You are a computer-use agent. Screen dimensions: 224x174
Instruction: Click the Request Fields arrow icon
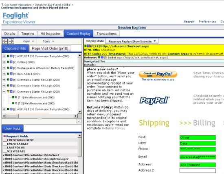click(x=4, y=136)
